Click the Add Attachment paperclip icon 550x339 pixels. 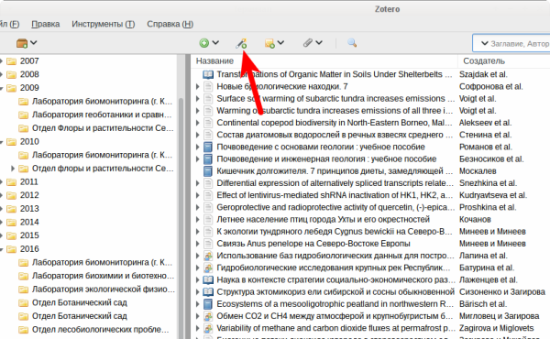tap(308, 43)
